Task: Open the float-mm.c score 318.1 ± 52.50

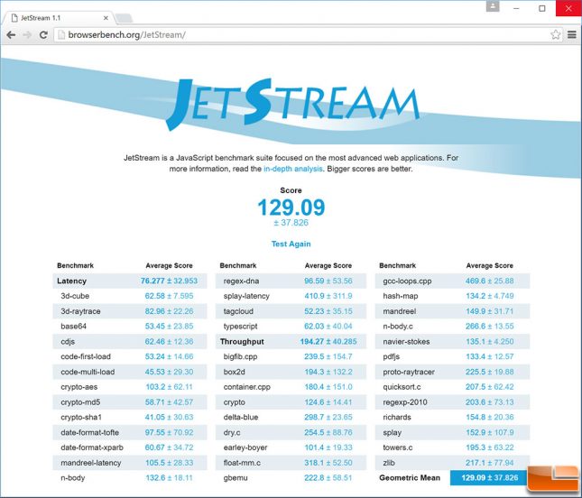Action: pyautogui.click(x=328, y=463)
